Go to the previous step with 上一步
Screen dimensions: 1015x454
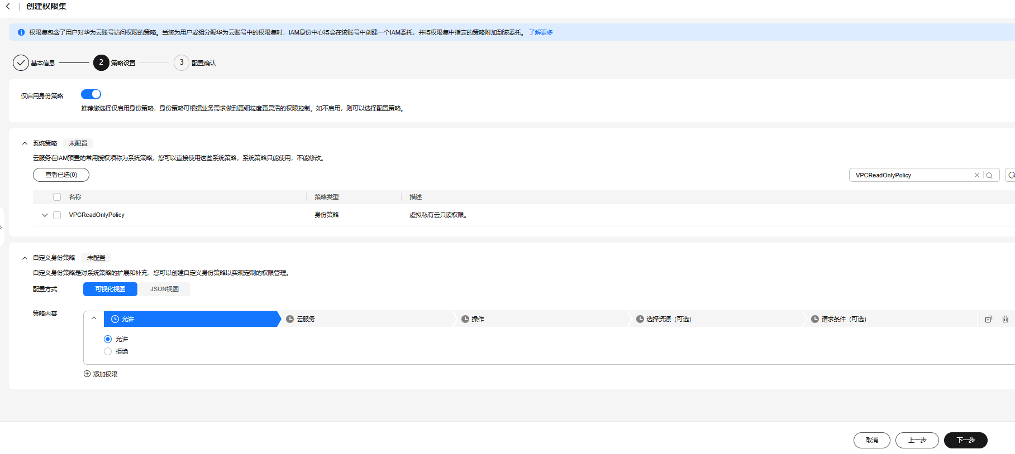click(917, 440)
